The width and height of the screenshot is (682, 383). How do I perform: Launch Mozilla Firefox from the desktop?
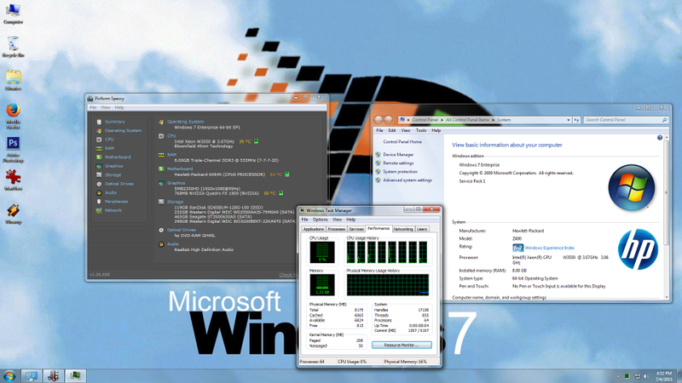pyautogui.click(x=13, y=116)
